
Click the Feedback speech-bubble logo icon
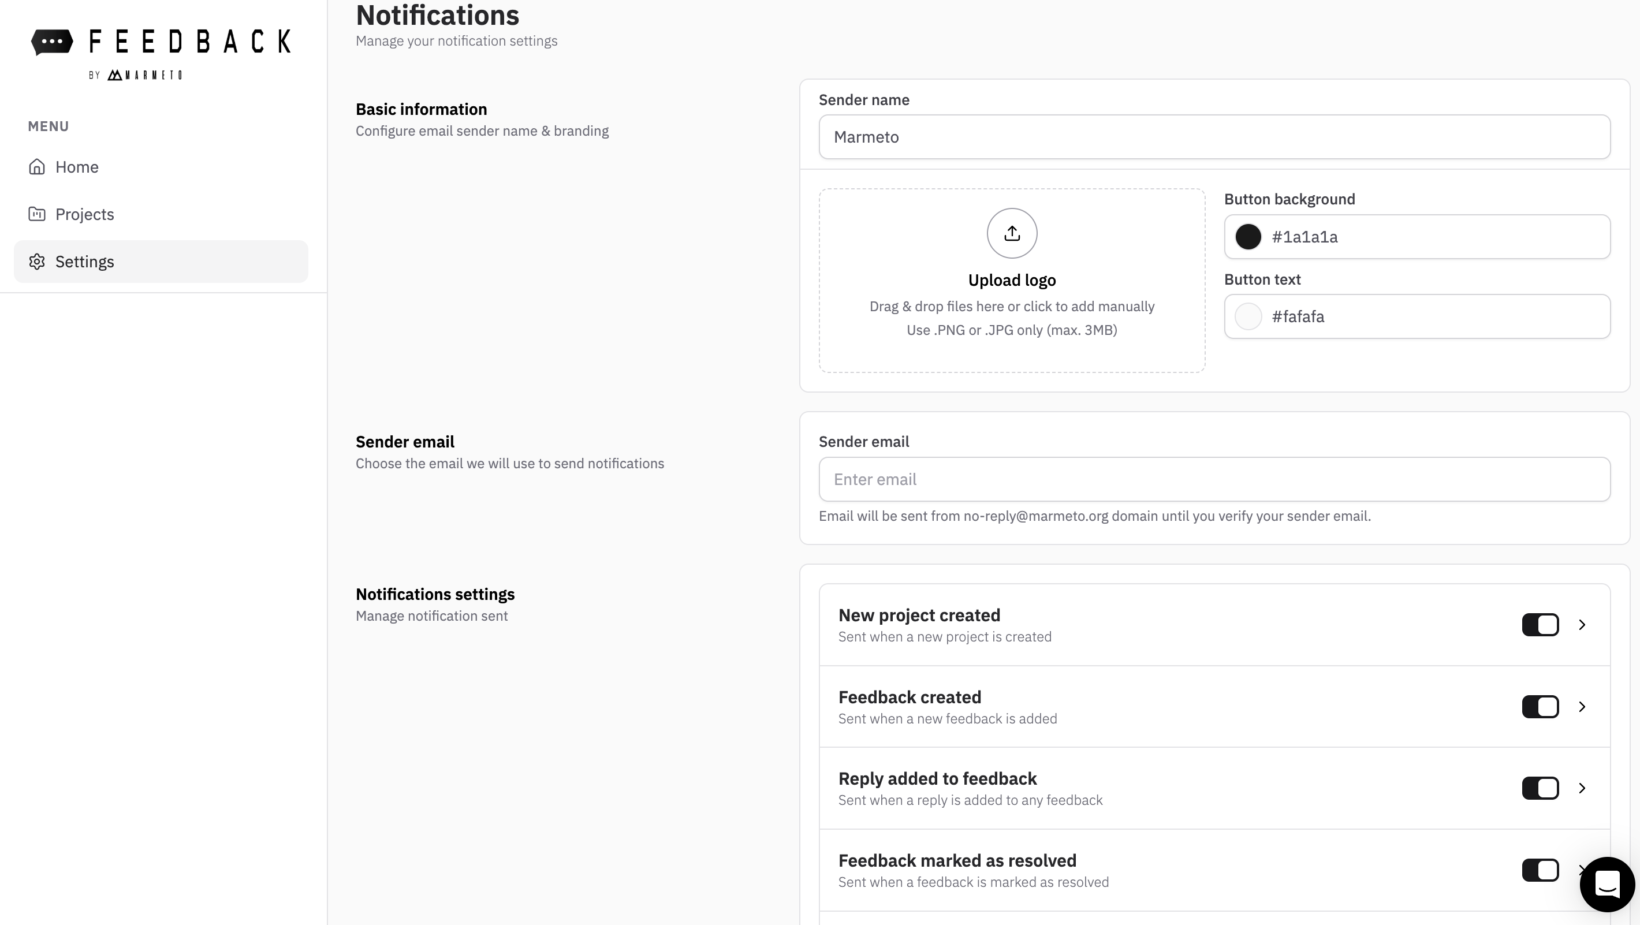click(x=52, y=42)
